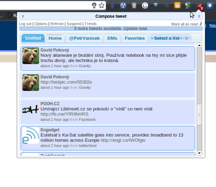Screen dimensions: 216x187
Task: Open the Trends link
Action: (91, 24)
